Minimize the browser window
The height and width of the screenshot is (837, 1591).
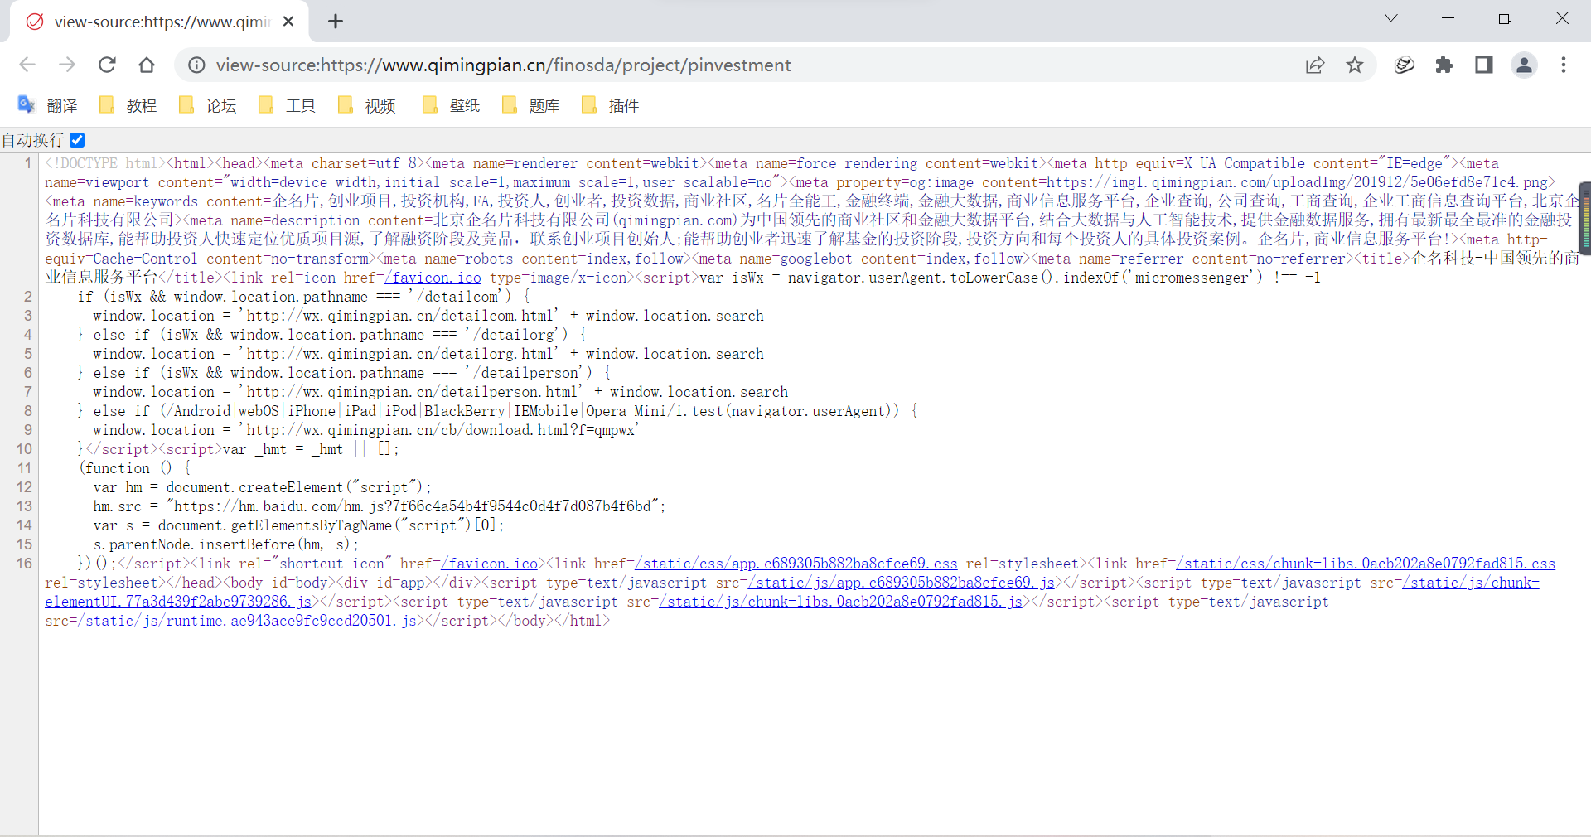pos(1448,18)
